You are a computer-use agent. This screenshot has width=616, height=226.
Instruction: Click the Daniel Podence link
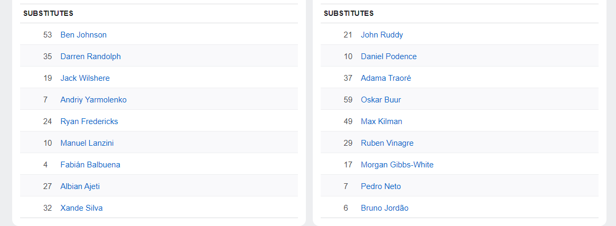click(389, 56)
